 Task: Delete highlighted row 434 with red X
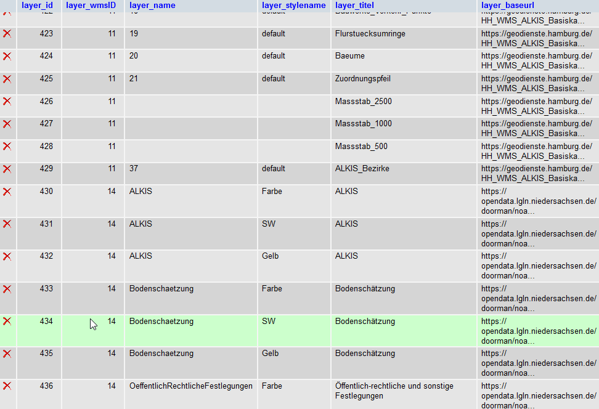coord(7,322)
